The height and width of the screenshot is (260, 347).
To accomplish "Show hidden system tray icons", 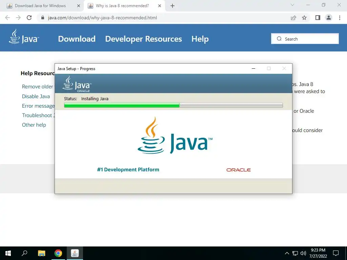I will pyautogui.click(x=287, y=253).
